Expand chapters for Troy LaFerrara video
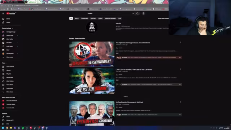The height and width of the screenshot is (130, 231). (180, 84)
